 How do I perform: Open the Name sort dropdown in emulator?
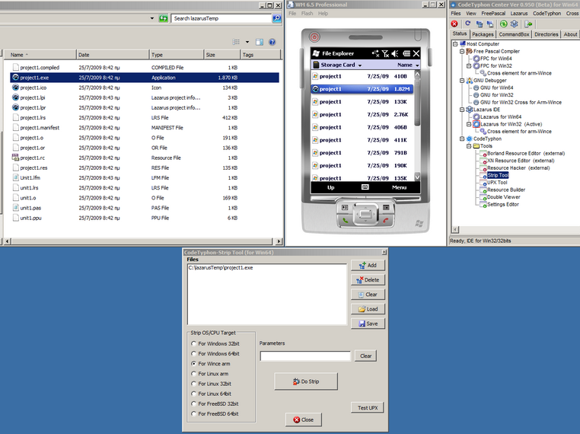(408, 65)
